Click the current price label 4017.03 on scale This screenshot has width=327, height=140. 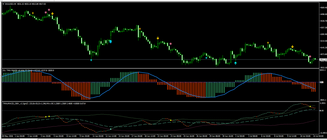coord(323,59)
